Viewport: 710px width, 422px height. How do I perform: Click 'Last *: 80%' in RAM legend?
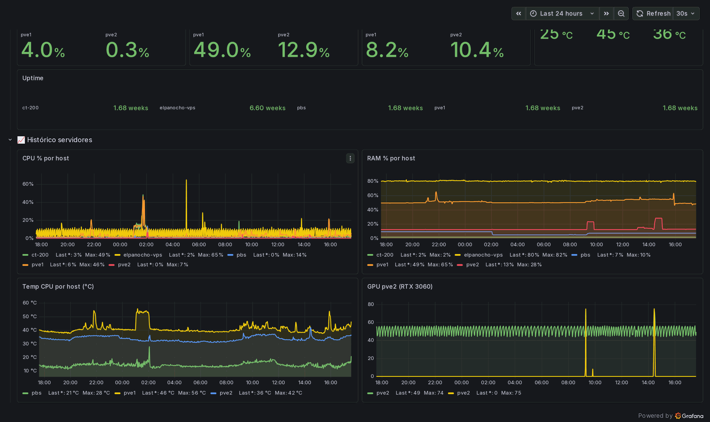tap(524, 255)
